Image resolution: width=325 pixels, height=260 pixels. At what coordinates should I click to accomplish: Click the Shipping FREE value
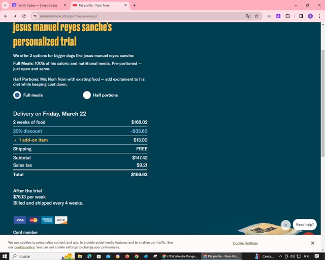[x=142, y=149]
